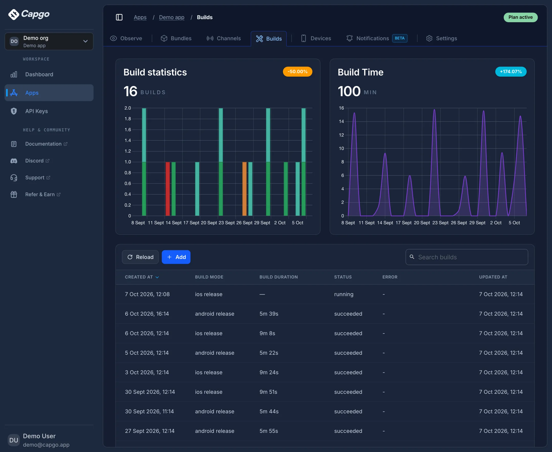Click the Capgo logo
552x452 pixels.
point(29,14)
